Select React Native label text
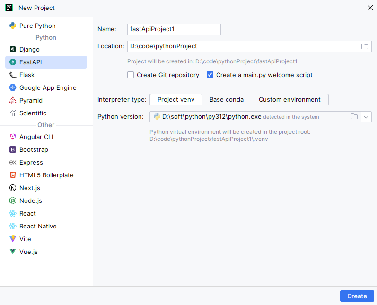Image resolution: width=377 pixels, height=305 pixels. (38, 226)
